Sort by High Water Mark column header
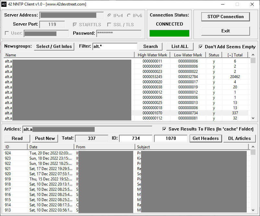This screenshot has width=260, height=216. (x=152, y=55)
